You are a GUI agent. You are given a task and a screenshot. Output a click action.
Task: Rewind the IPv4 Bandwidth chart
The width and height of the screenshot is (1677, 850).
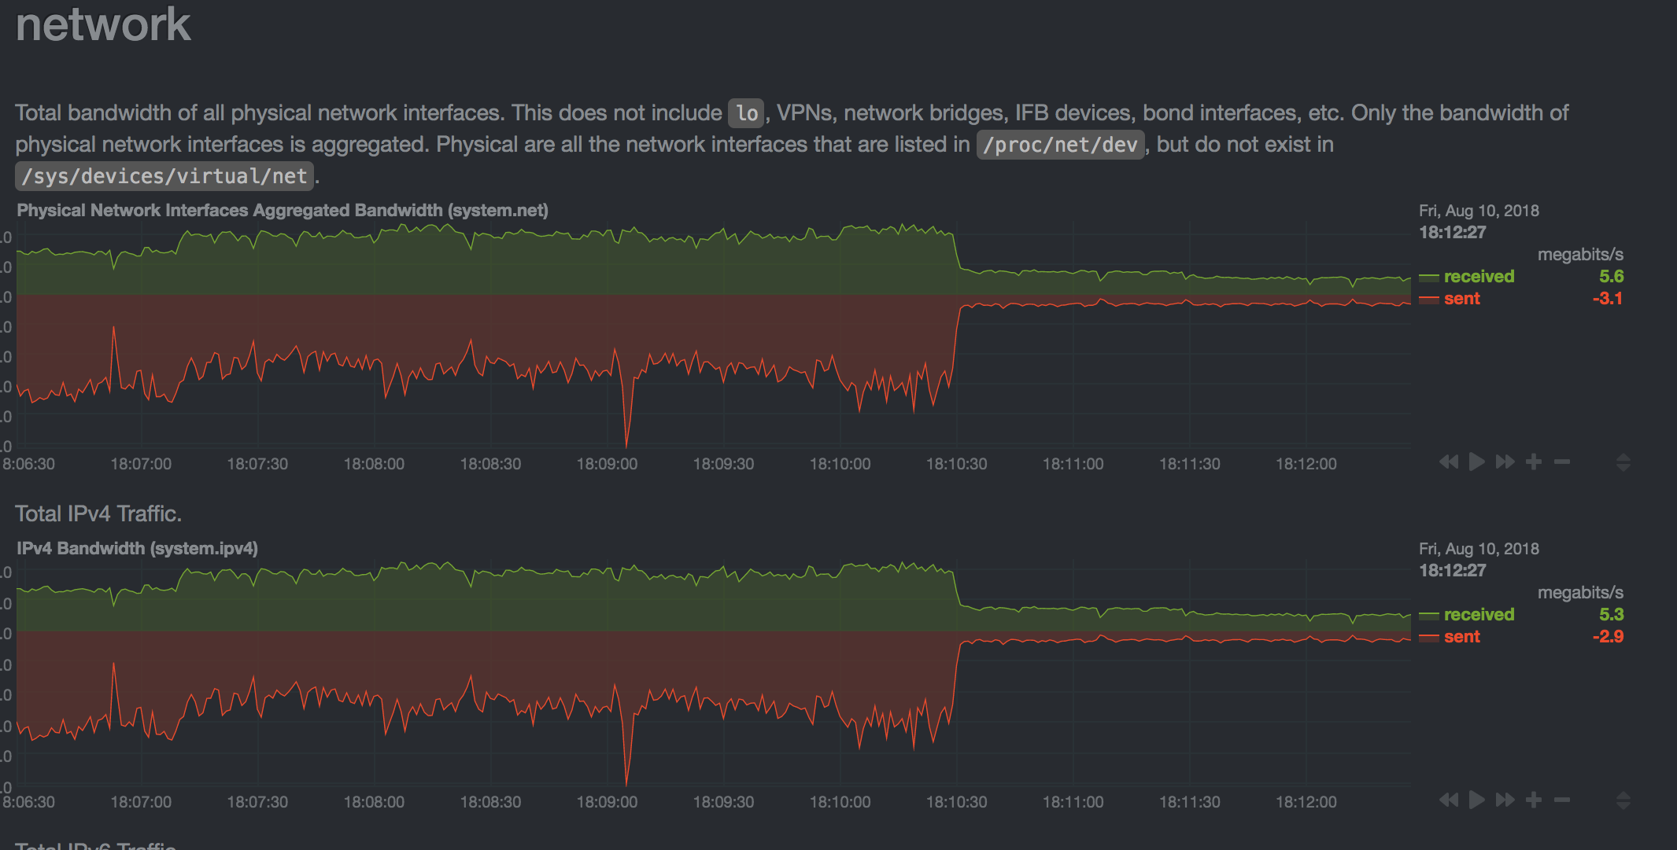1449,800
